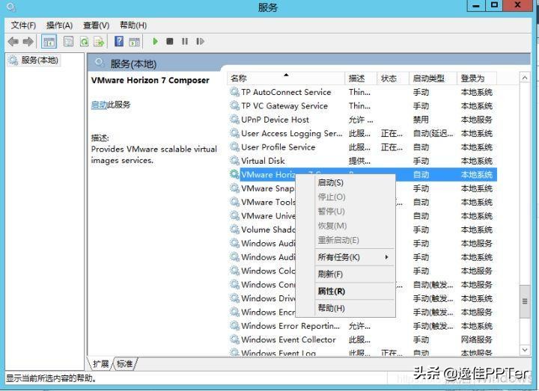Click the Restart service icon
The image size is (539, 391).
pos(200,42)
